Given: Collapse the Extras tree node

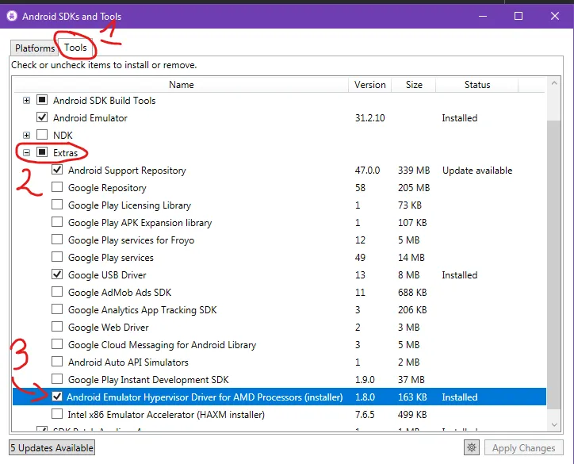Looking at the screenshot, I should (x=26, y=153).
